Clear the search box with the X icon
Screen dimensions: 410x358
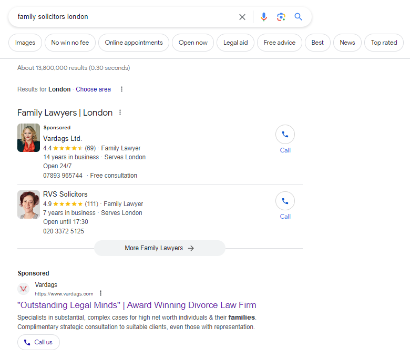(242, 17)
